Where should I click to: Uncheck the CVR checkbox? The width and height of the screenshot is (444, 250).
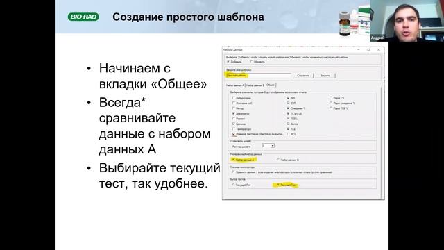tap(289, 103)
